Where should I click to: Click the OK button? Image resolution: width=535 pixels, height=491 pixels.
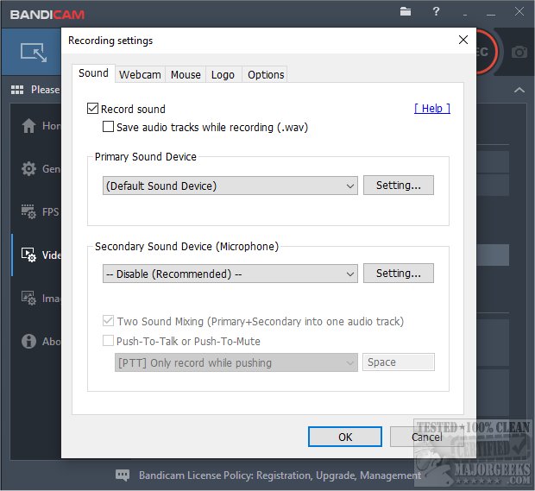coord(345,437)
